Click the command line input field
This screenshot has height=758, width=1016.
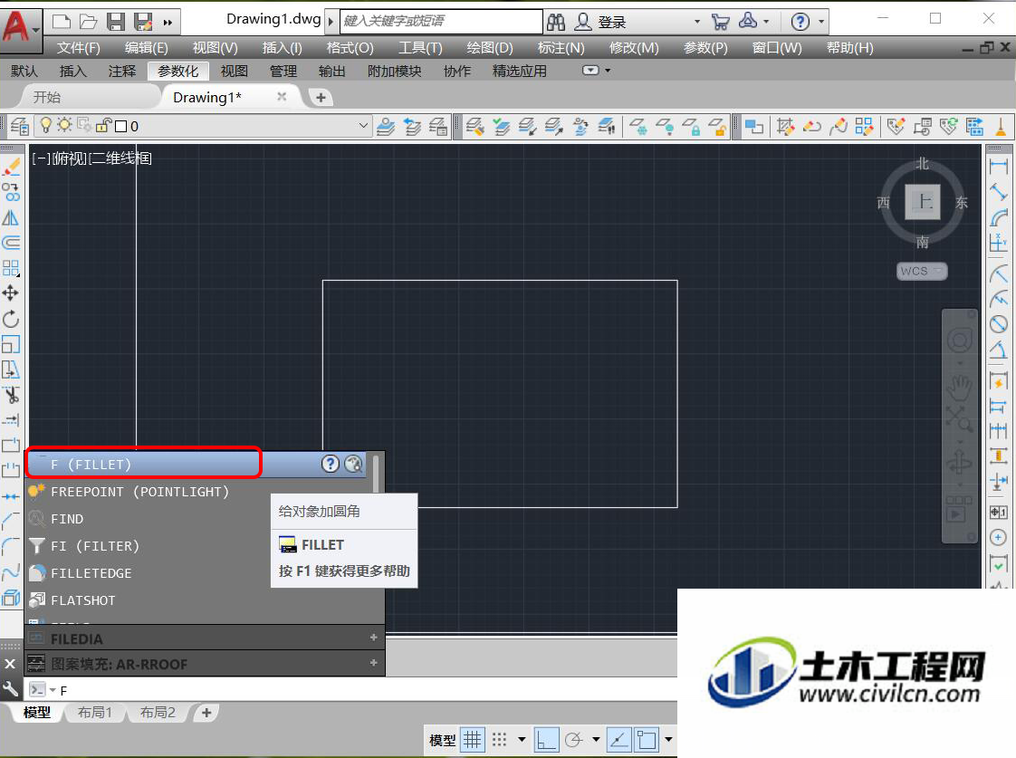tap(368, 690)
